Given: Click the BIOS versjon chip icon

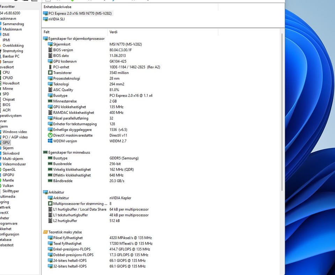Looking at the screenshot, I should (50, 50).
